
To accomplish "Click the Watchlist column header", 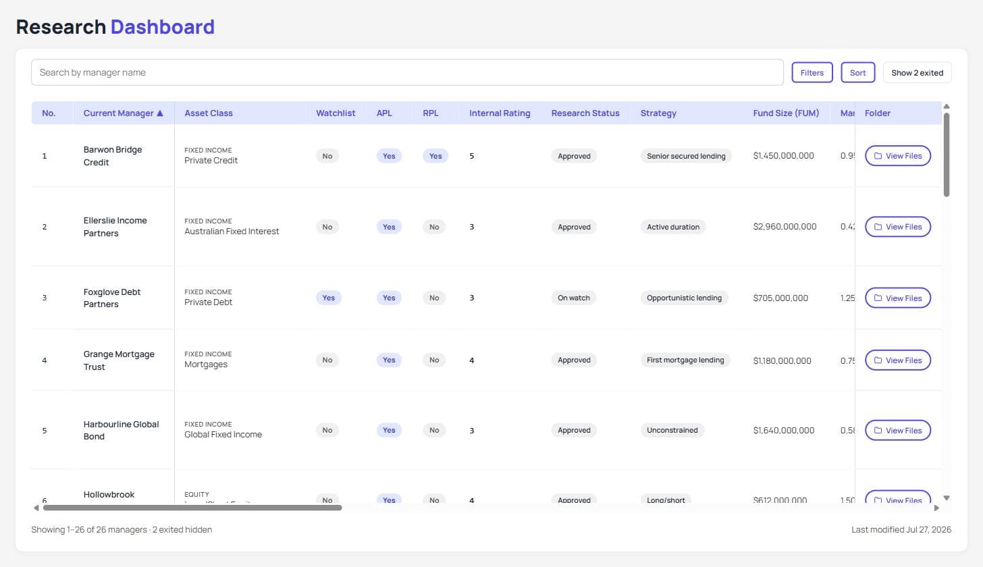I will pyautogui.click(x=336, y=113).
